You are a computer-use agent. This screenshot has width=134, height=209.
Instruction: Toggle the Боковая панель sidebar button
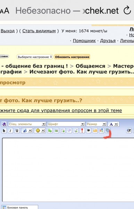(x=20, y=207)
